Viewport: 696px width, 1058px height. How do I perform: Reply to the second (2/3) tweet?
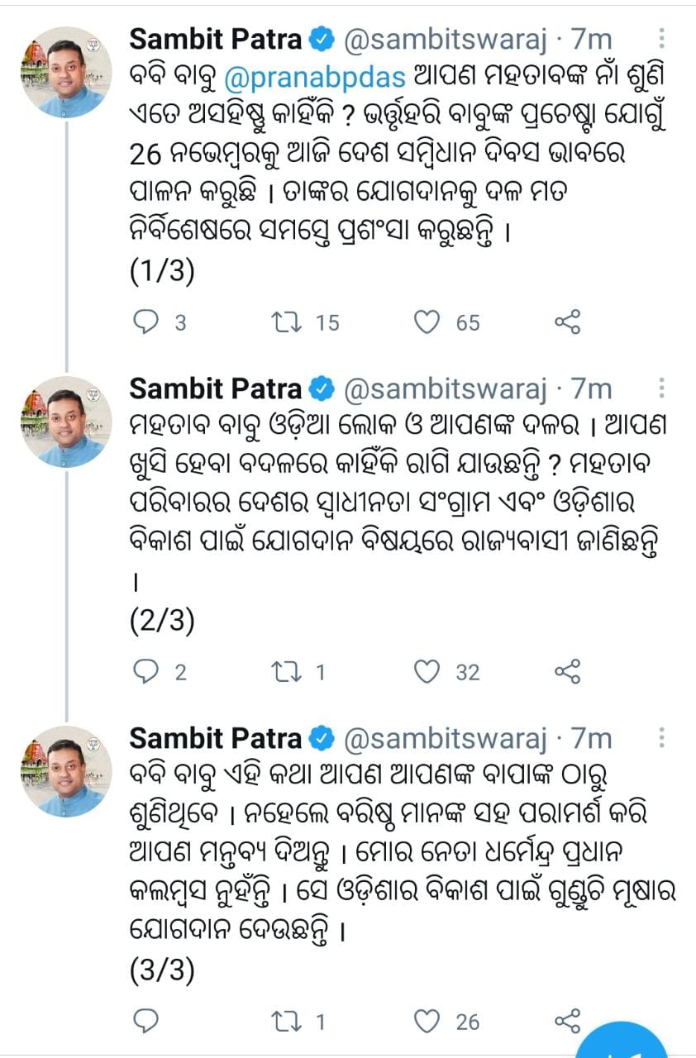coord(145,672)
